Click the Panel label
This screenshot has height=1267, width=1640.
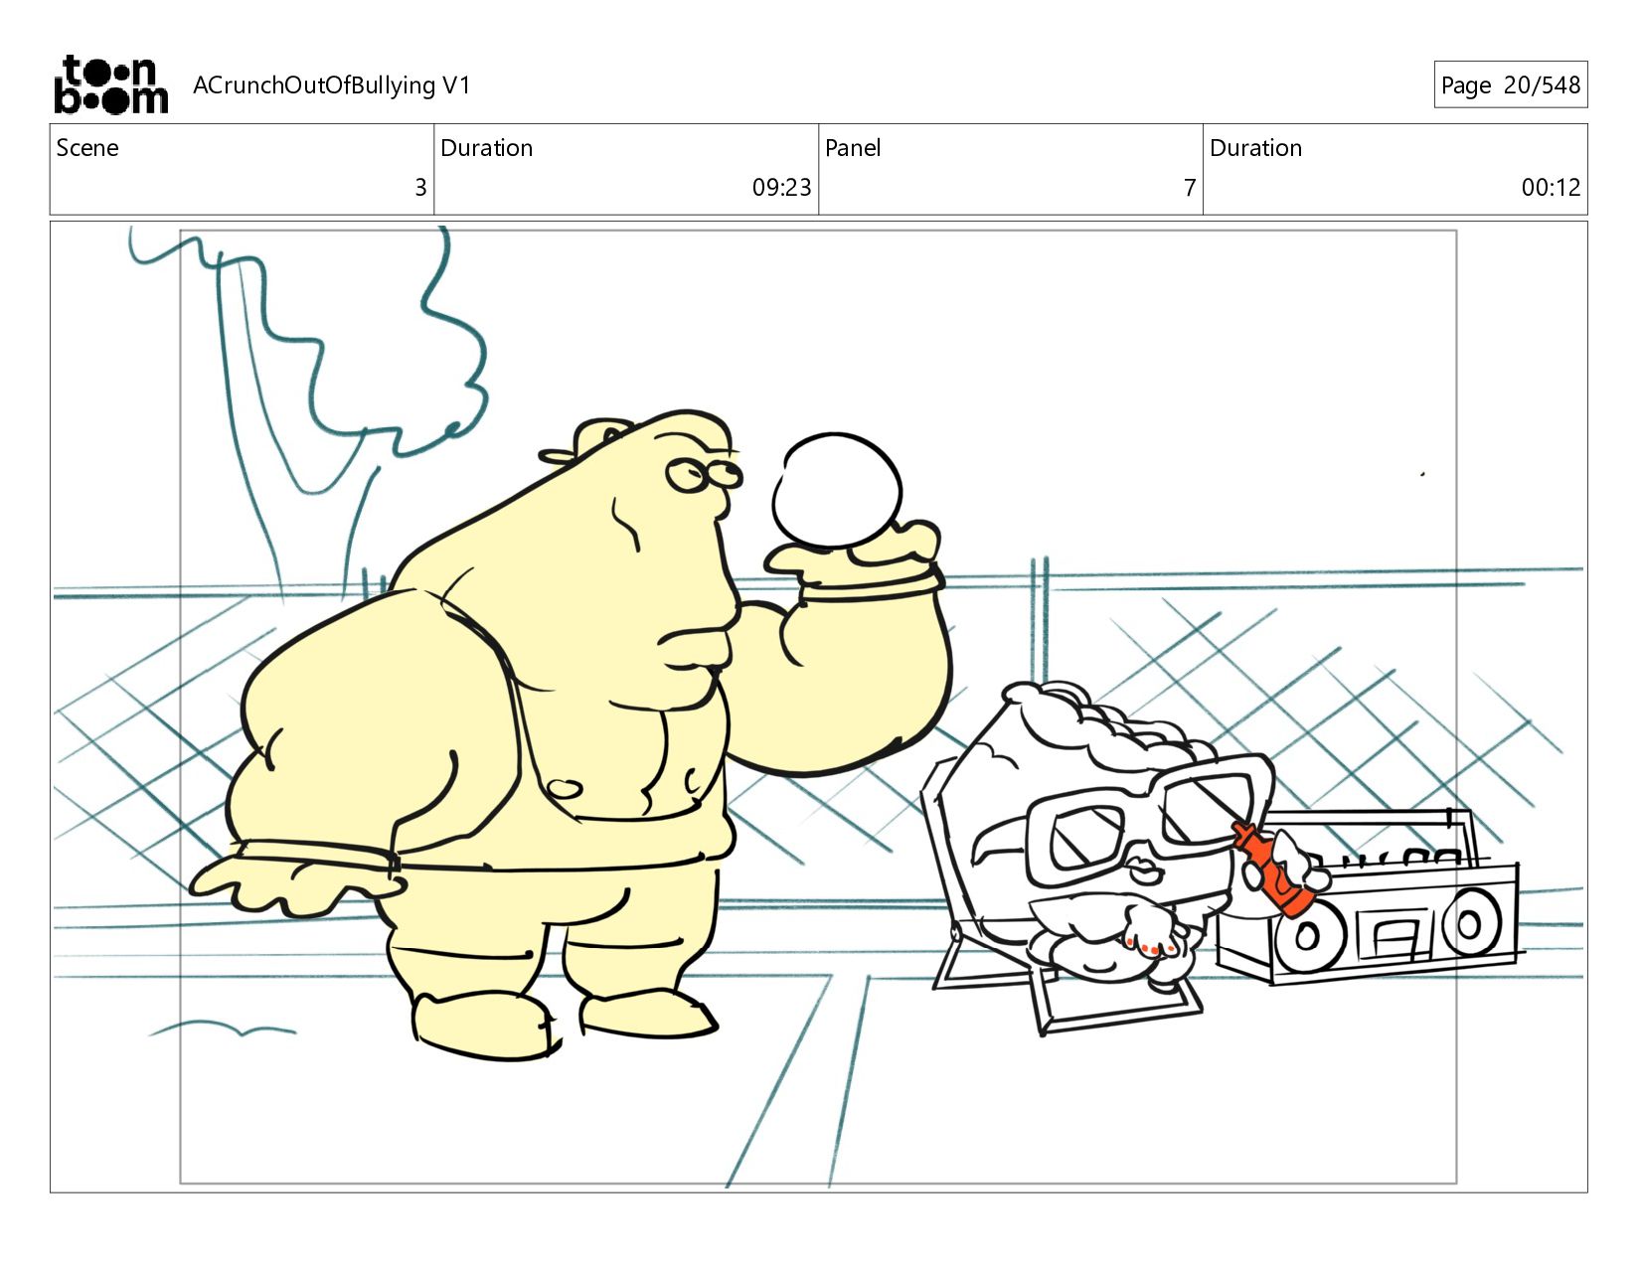click(853, 148)
